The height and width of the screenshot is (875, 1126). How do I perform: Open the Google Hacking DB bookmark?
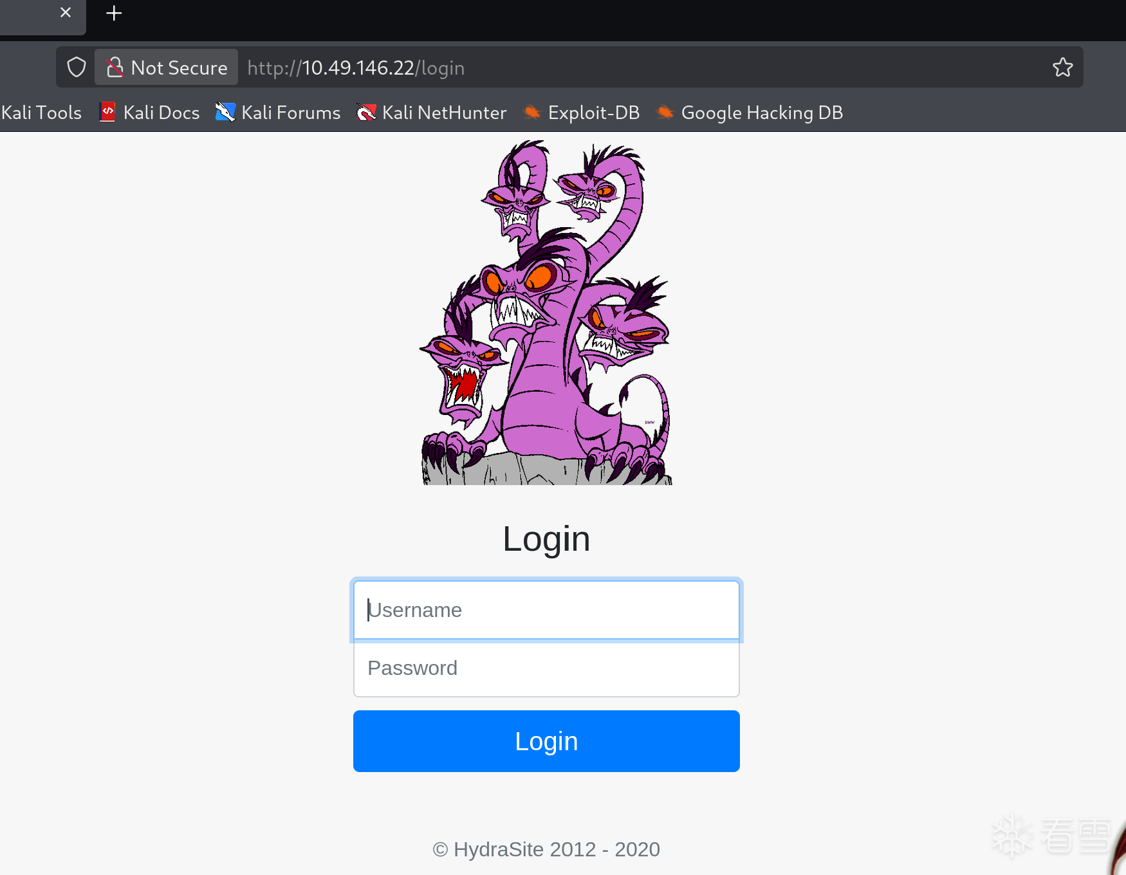(x=750, y=113)
